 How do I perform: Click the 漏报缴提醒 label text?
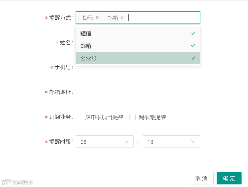tap(152, 117)
